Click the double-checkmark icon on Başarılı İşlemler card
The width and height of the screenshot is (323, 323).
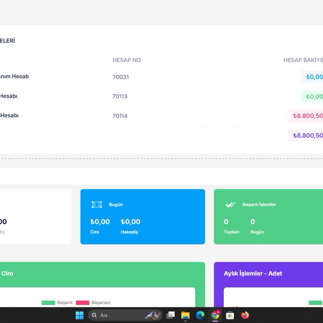(x=230, y=205)
